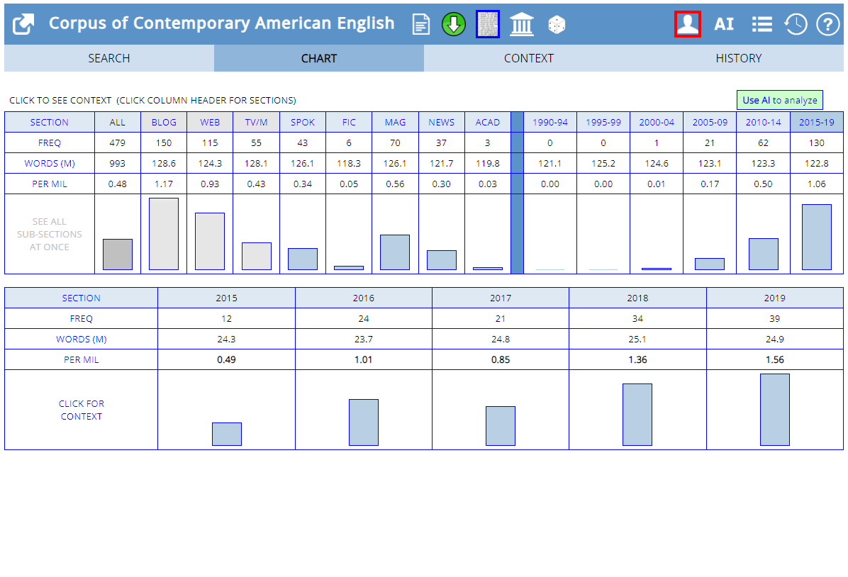
Task: Click the Use AI to analyze button
Action: click(x=779, y=101)
